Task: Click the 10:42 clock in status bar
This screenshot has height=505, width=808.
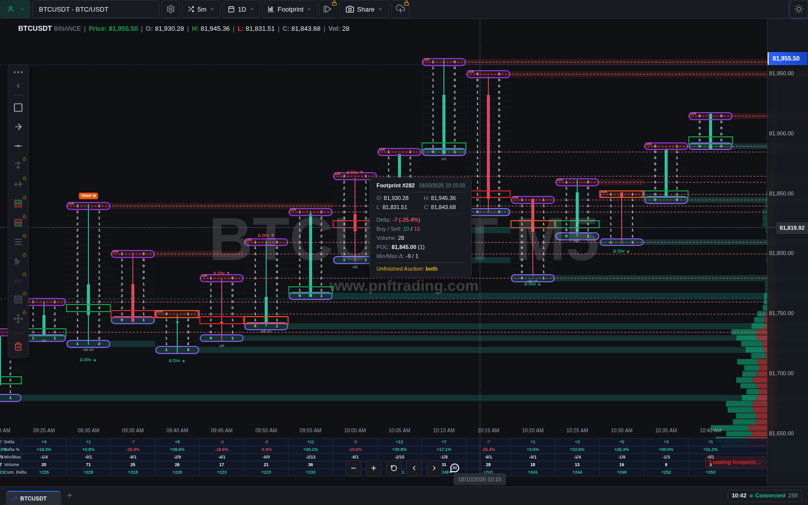Action: click(739, 495)
